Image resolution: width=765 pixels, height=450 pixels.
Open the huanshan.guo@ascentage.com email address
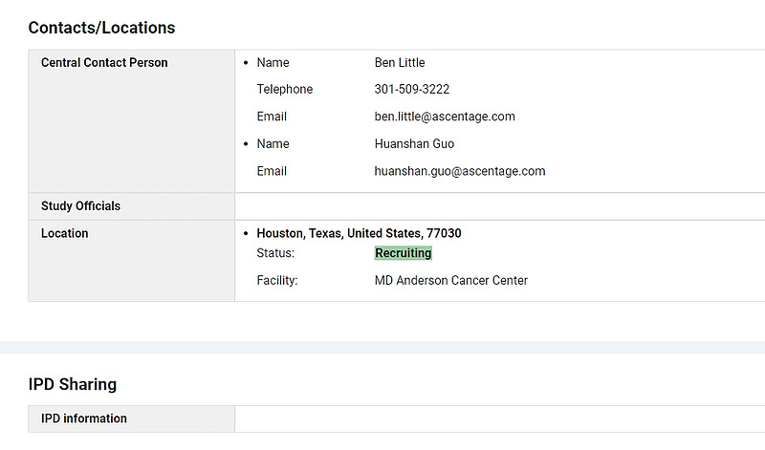[x=460, y=171]
